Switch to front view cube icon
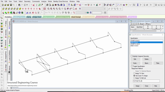Screen dimensions: 165x92 [x=3, y=9]
